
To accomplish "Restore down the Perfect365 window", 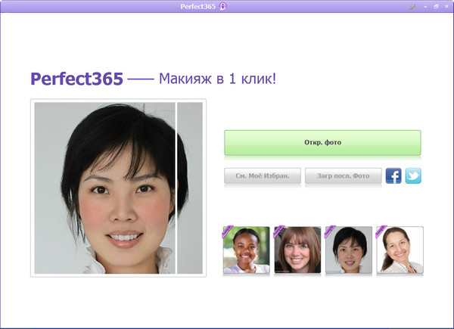I will click(x=436, y=7).
